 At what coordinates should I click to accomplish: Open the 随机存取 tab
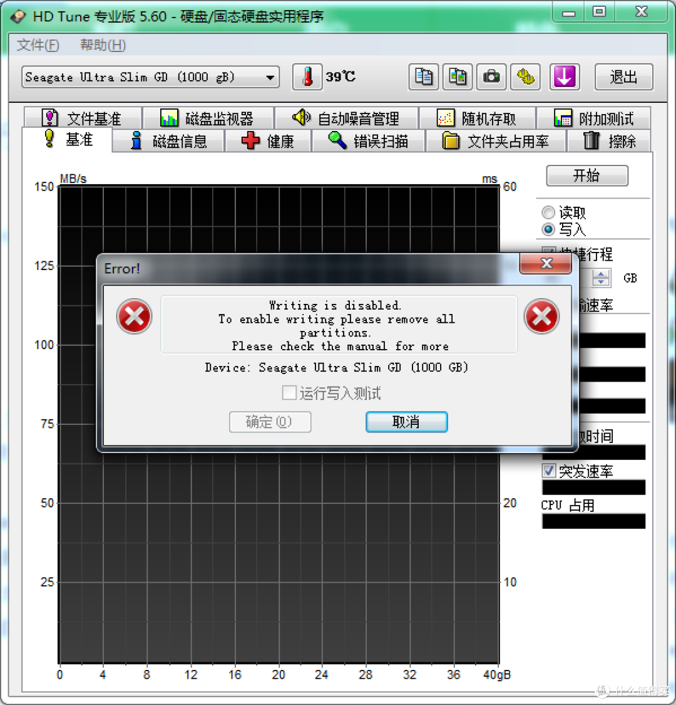point(477,118)
